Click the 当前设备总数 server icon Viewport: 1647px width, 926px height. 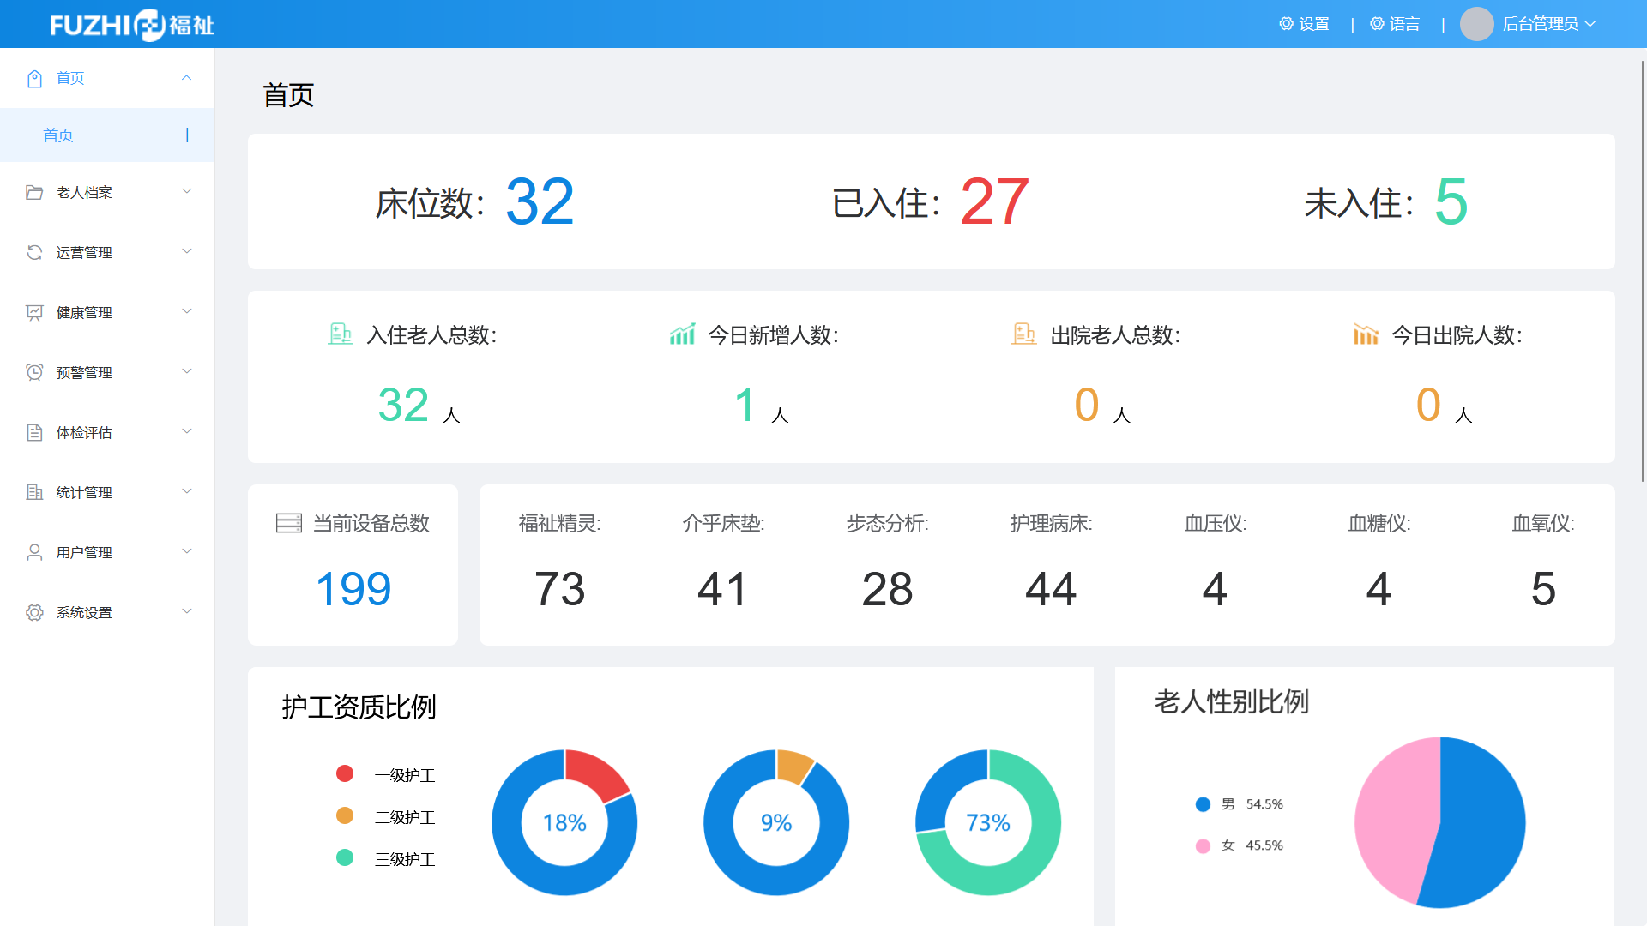pyautogui.click(x=289, y=523)
